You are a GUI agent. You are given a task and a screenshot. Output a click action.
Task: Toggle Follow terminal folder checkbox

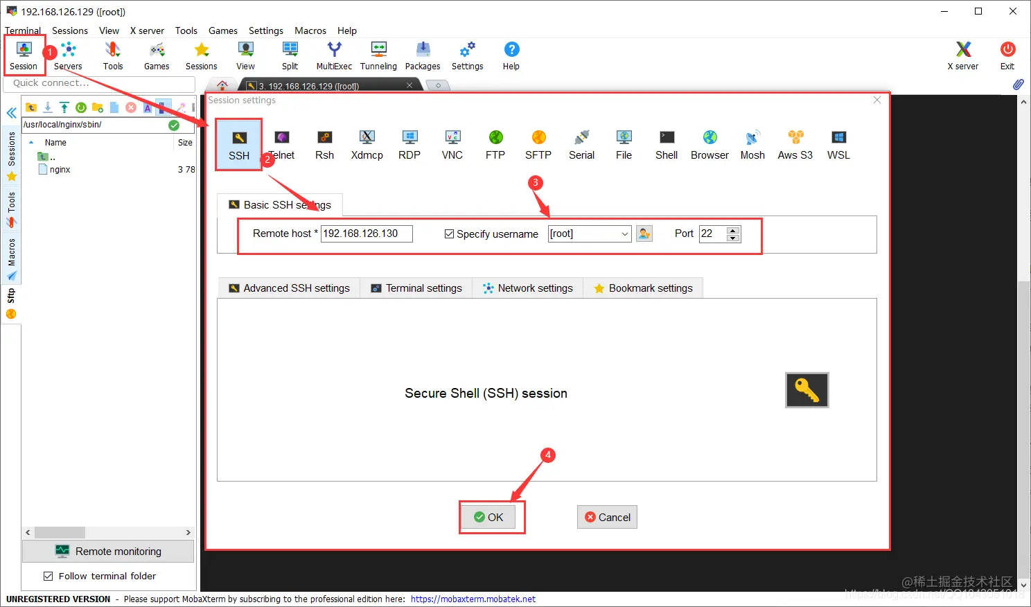(49, 576)
